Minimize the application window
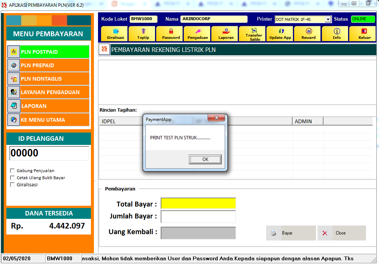 tap(344, 4)
